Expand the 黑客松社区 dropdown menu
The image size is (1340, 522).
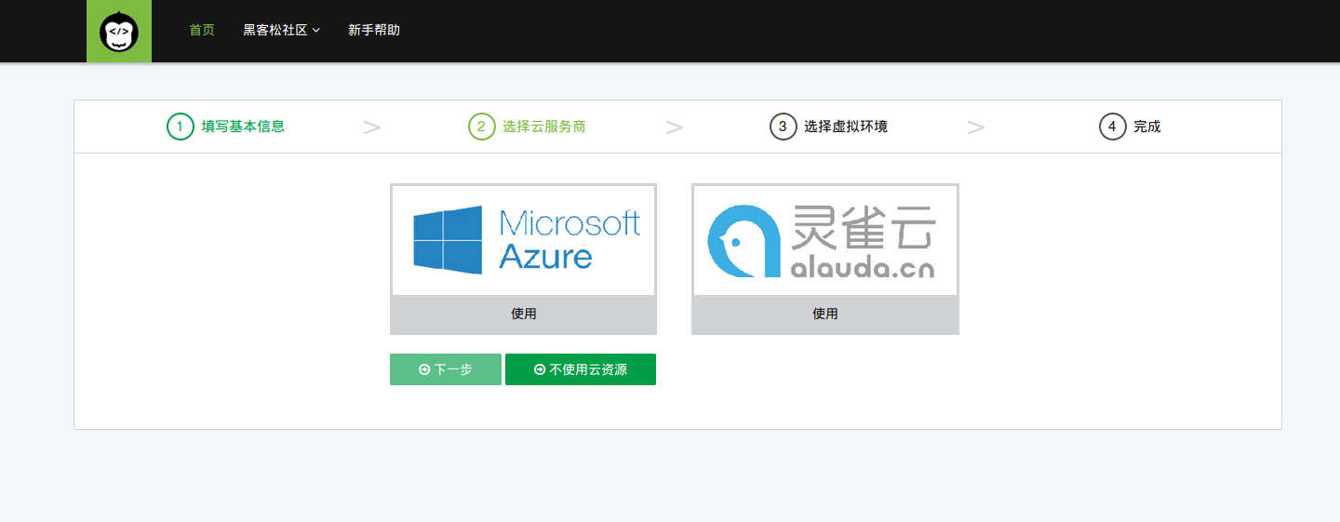tap(282, 30)
